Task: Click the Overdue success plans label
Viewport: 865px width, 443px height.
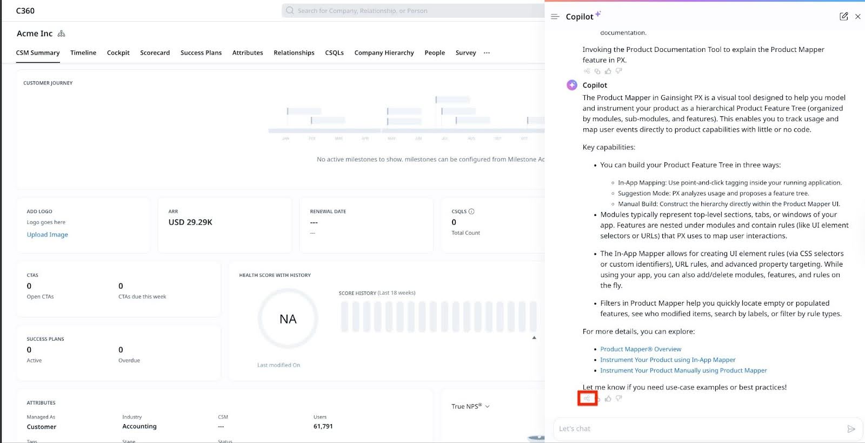Action: click(129, 361)
